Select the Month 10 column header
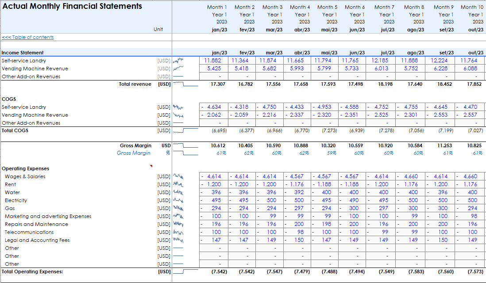Screen dimensions: 486x283 (471, 7)
